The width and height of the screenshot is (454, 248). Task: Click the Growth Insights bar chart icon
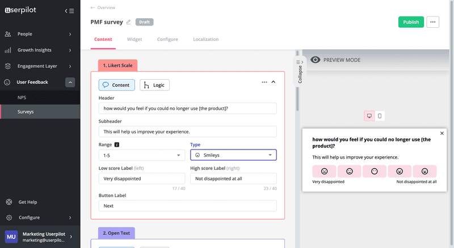point(8,50)
